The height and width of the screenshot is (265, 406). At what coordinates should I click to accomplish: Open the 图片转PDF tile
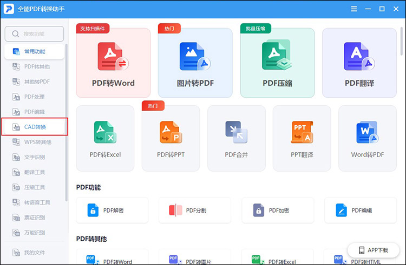pos(195,63)
